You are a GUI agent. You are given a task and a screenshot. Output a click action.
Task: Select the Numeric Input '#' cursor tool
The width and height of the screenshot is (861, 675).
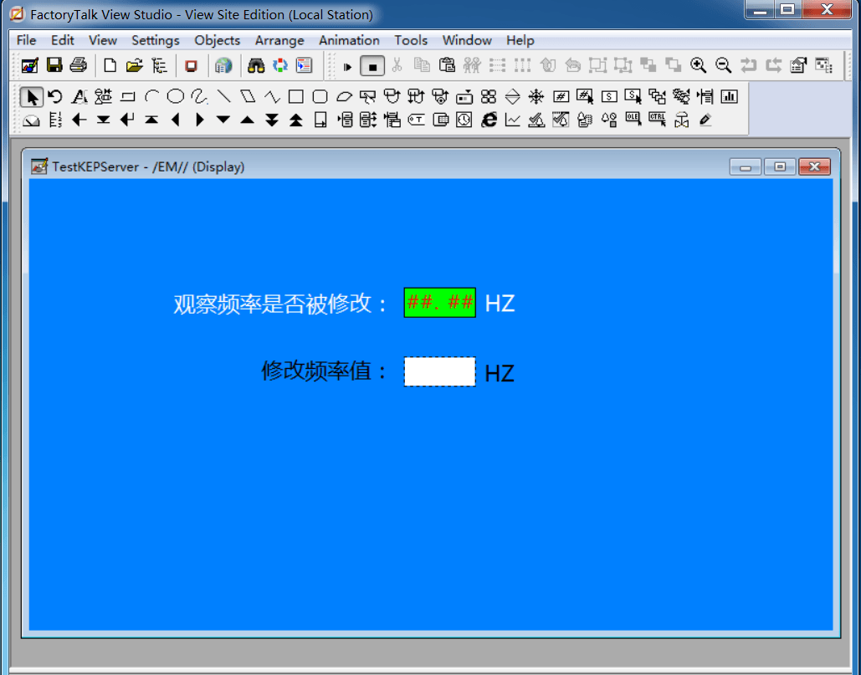[585, 97]
